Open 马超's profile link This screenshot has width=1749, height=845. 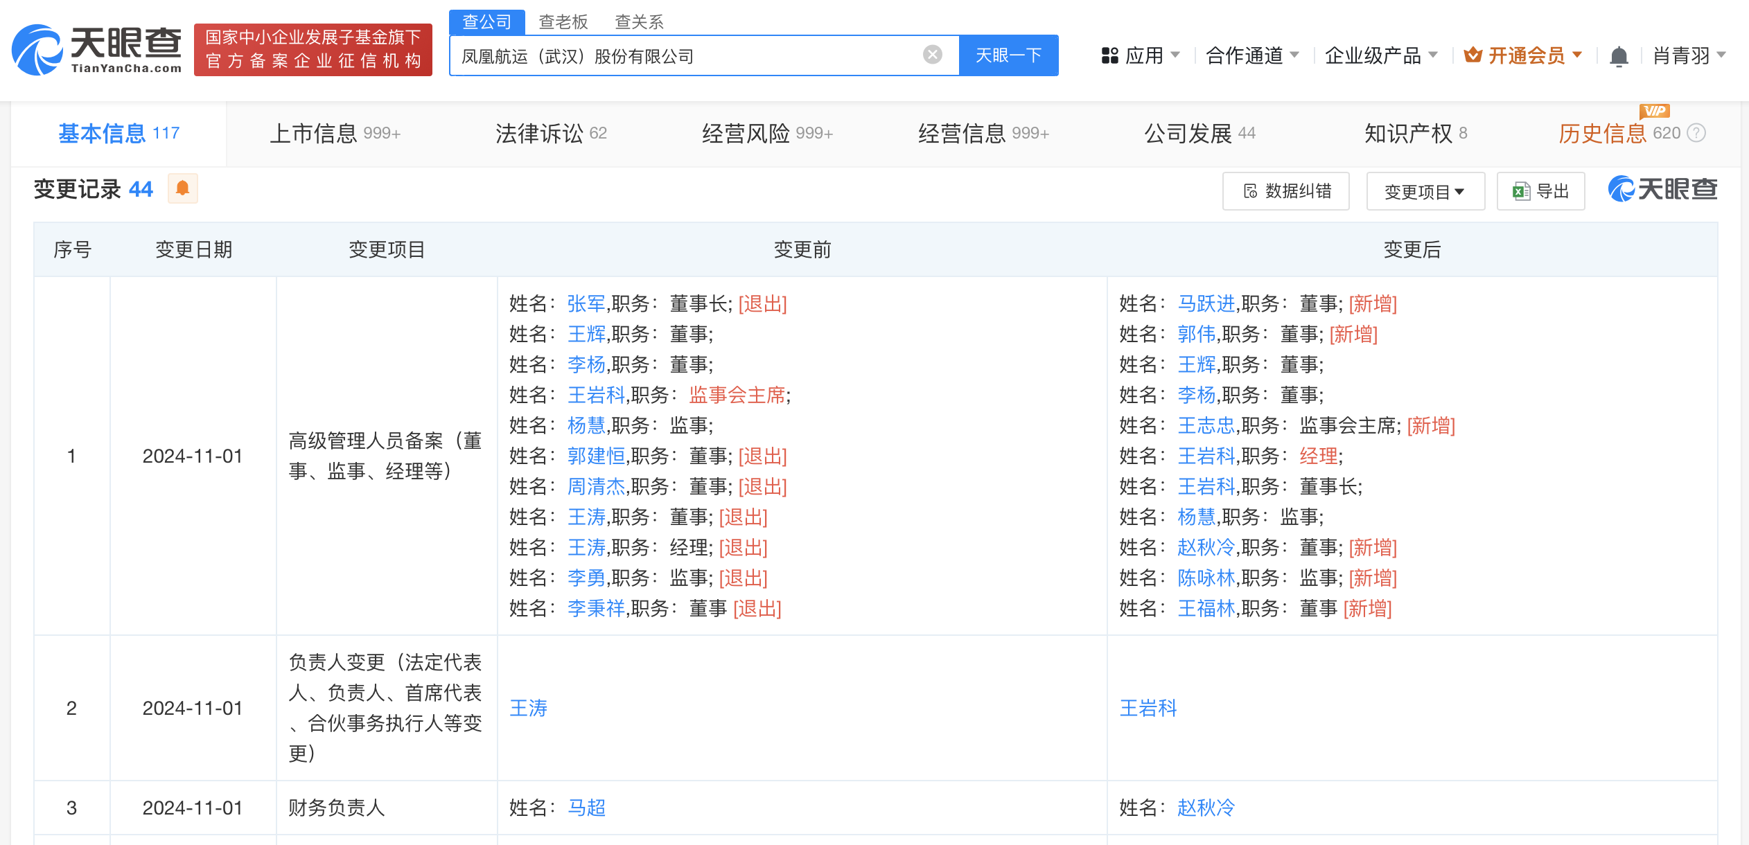point(586,808)
